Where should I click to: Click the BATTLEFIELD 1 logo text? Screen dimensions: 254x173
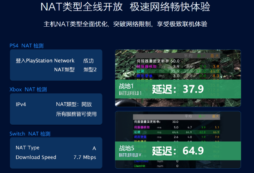(x=130, y=93)
